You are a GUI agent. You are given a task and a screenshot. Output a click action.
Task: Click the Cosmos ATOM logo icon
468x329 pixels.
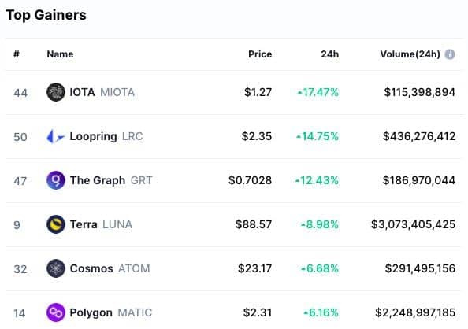[x=56, y=268]
